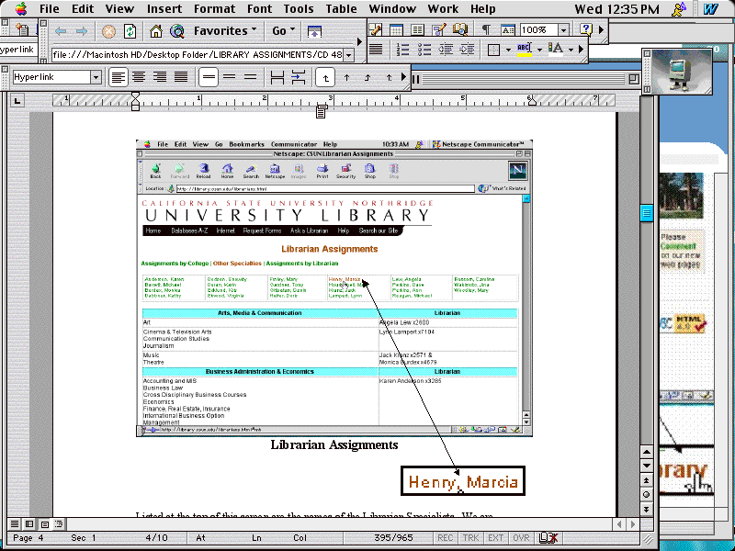Image resolution: width=735 pixels, height=551 pixels.
Task: Toggle the Justify alignment button beside Align Right
Action: pos(181,77)
